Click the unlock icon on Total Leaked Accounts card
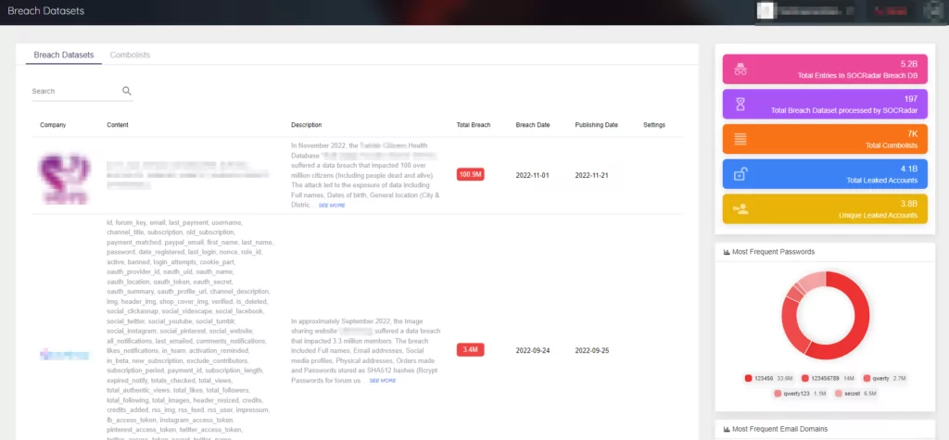 click(x=740, y=174)
